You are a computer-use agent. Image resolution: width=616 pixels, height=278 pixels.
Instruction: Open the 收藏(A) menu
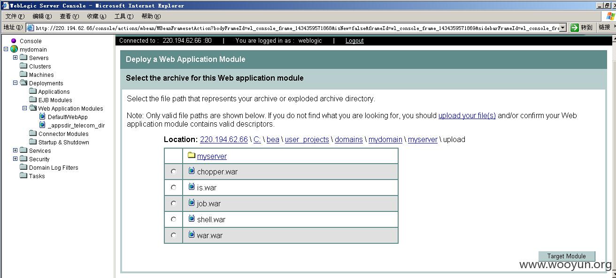[97, 16]
